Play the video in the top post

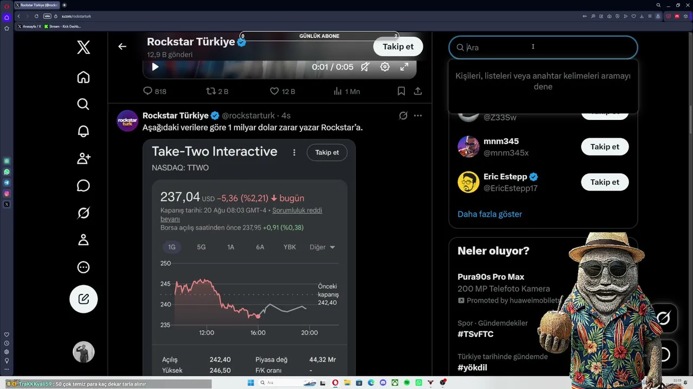tap(155, 67)
